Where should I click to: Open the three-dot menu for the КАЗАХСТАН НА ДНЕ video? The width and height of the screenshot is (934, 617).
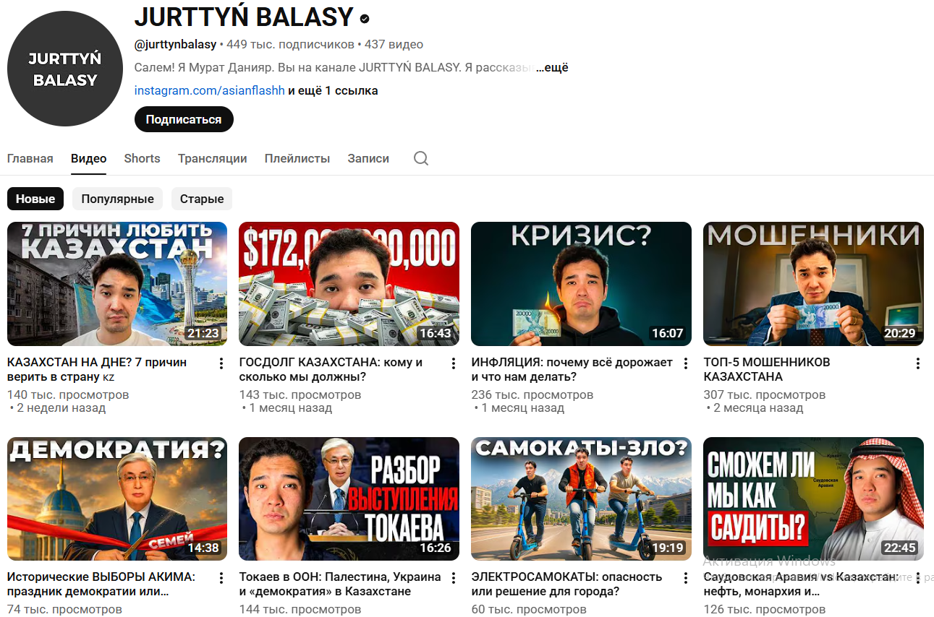[221, 363]
